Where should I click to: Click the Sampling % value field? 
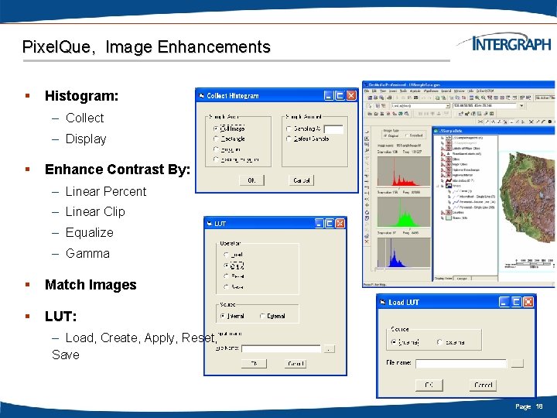coord(333,129)
